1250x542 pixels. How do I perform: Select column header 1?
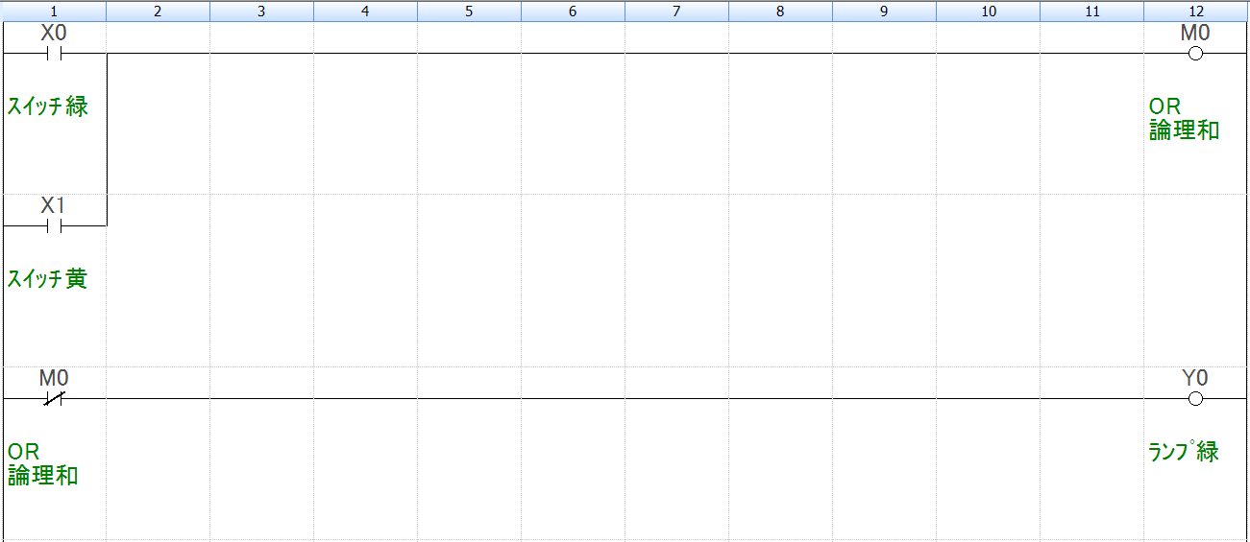[x=54, y=12]
